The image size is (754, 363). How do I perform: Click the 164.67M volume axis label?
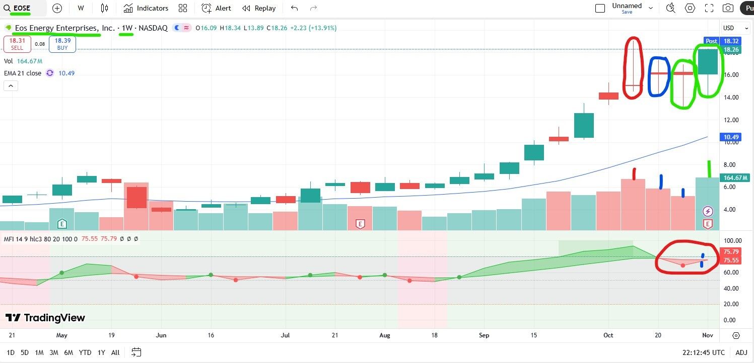(x=736, y=177)
